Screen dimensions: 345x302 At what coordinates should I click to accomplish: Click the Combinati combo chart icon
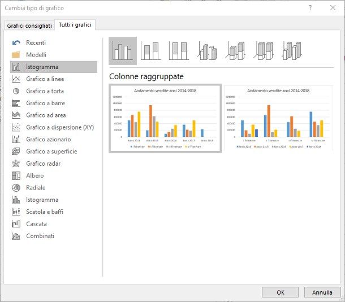click(16, 236)
